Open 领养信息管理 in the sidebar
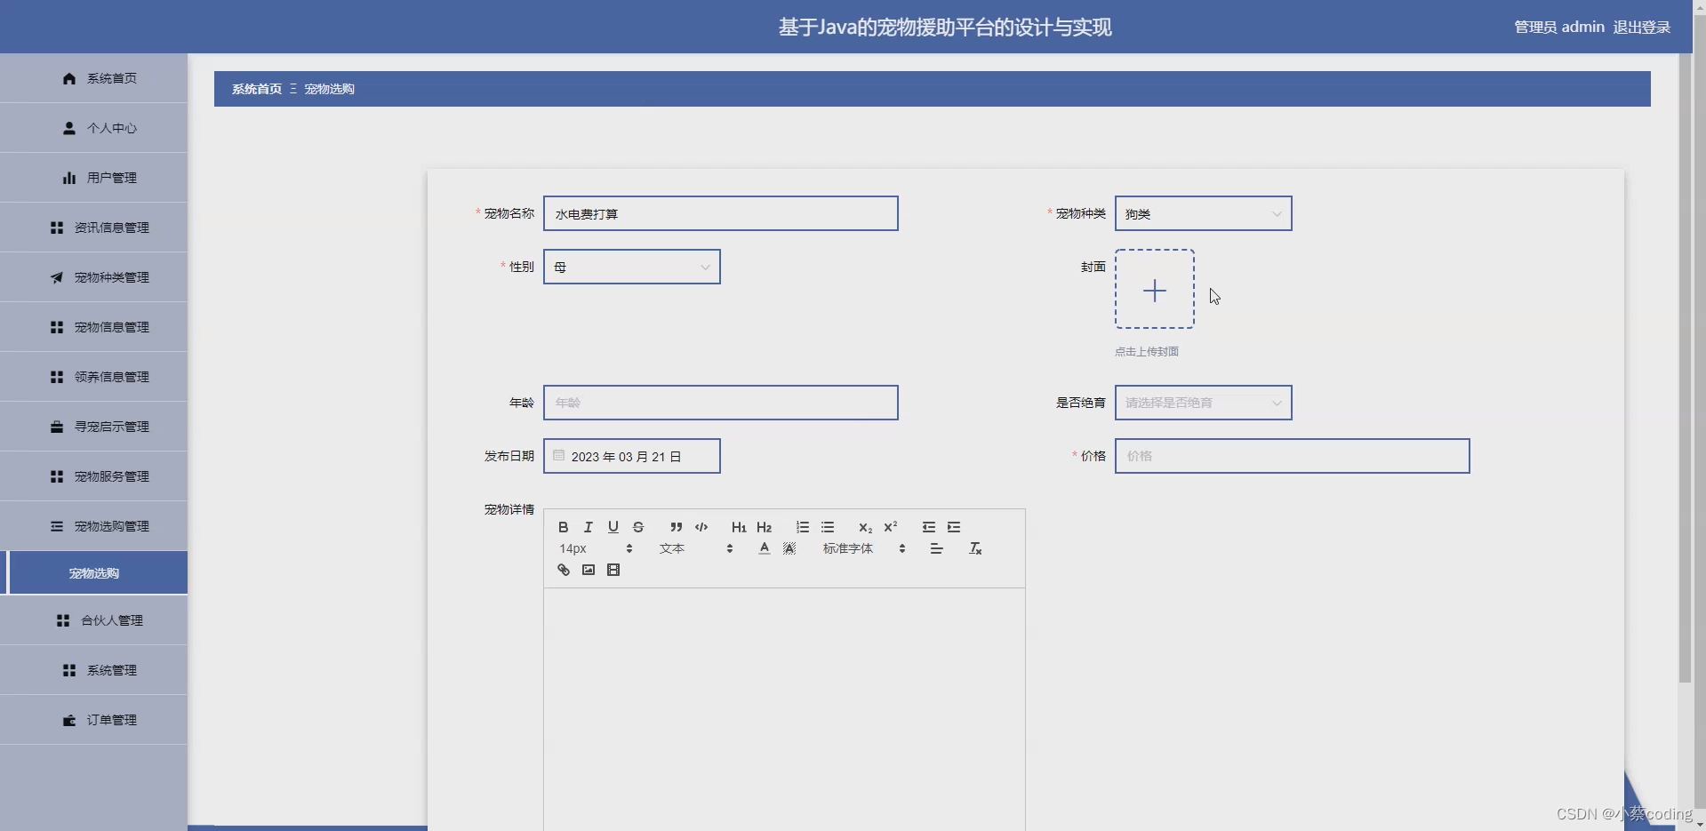Viewport: 1706px width, 831px height. [93, 377]
